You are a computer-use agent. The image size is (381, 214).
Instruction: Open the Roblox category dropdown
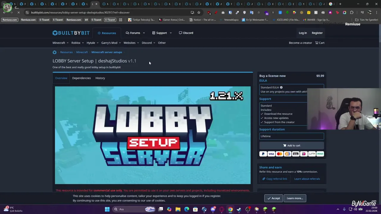coord(77,43)
